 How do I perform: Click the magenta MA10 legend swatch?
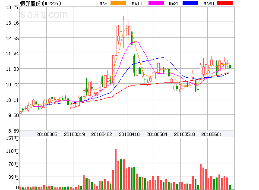pyautogui.click(x=156, y=3)
